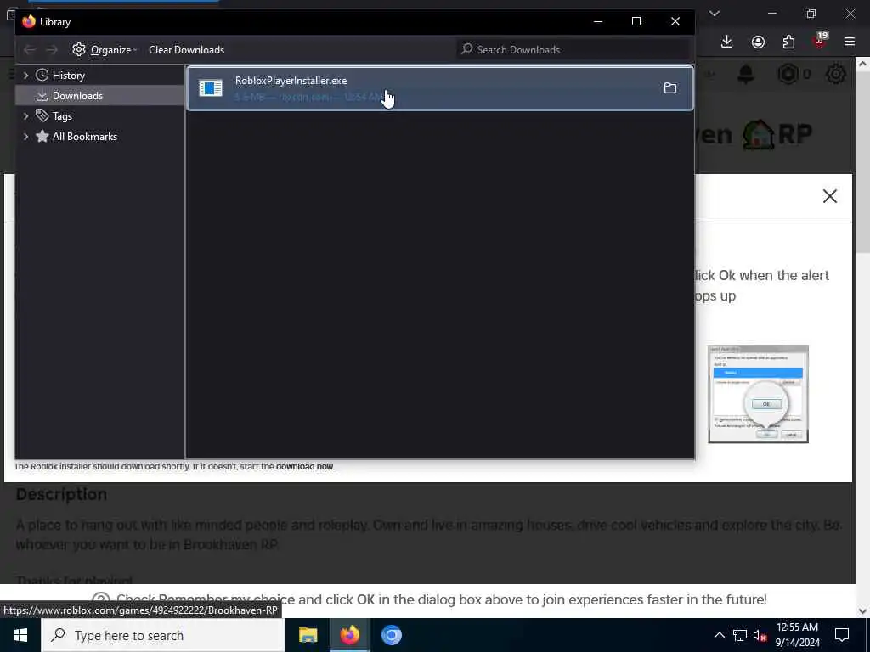This screenshot has height=652, width=870.
Task: Open Roblox notifications bell
Action: pos(746,74)
